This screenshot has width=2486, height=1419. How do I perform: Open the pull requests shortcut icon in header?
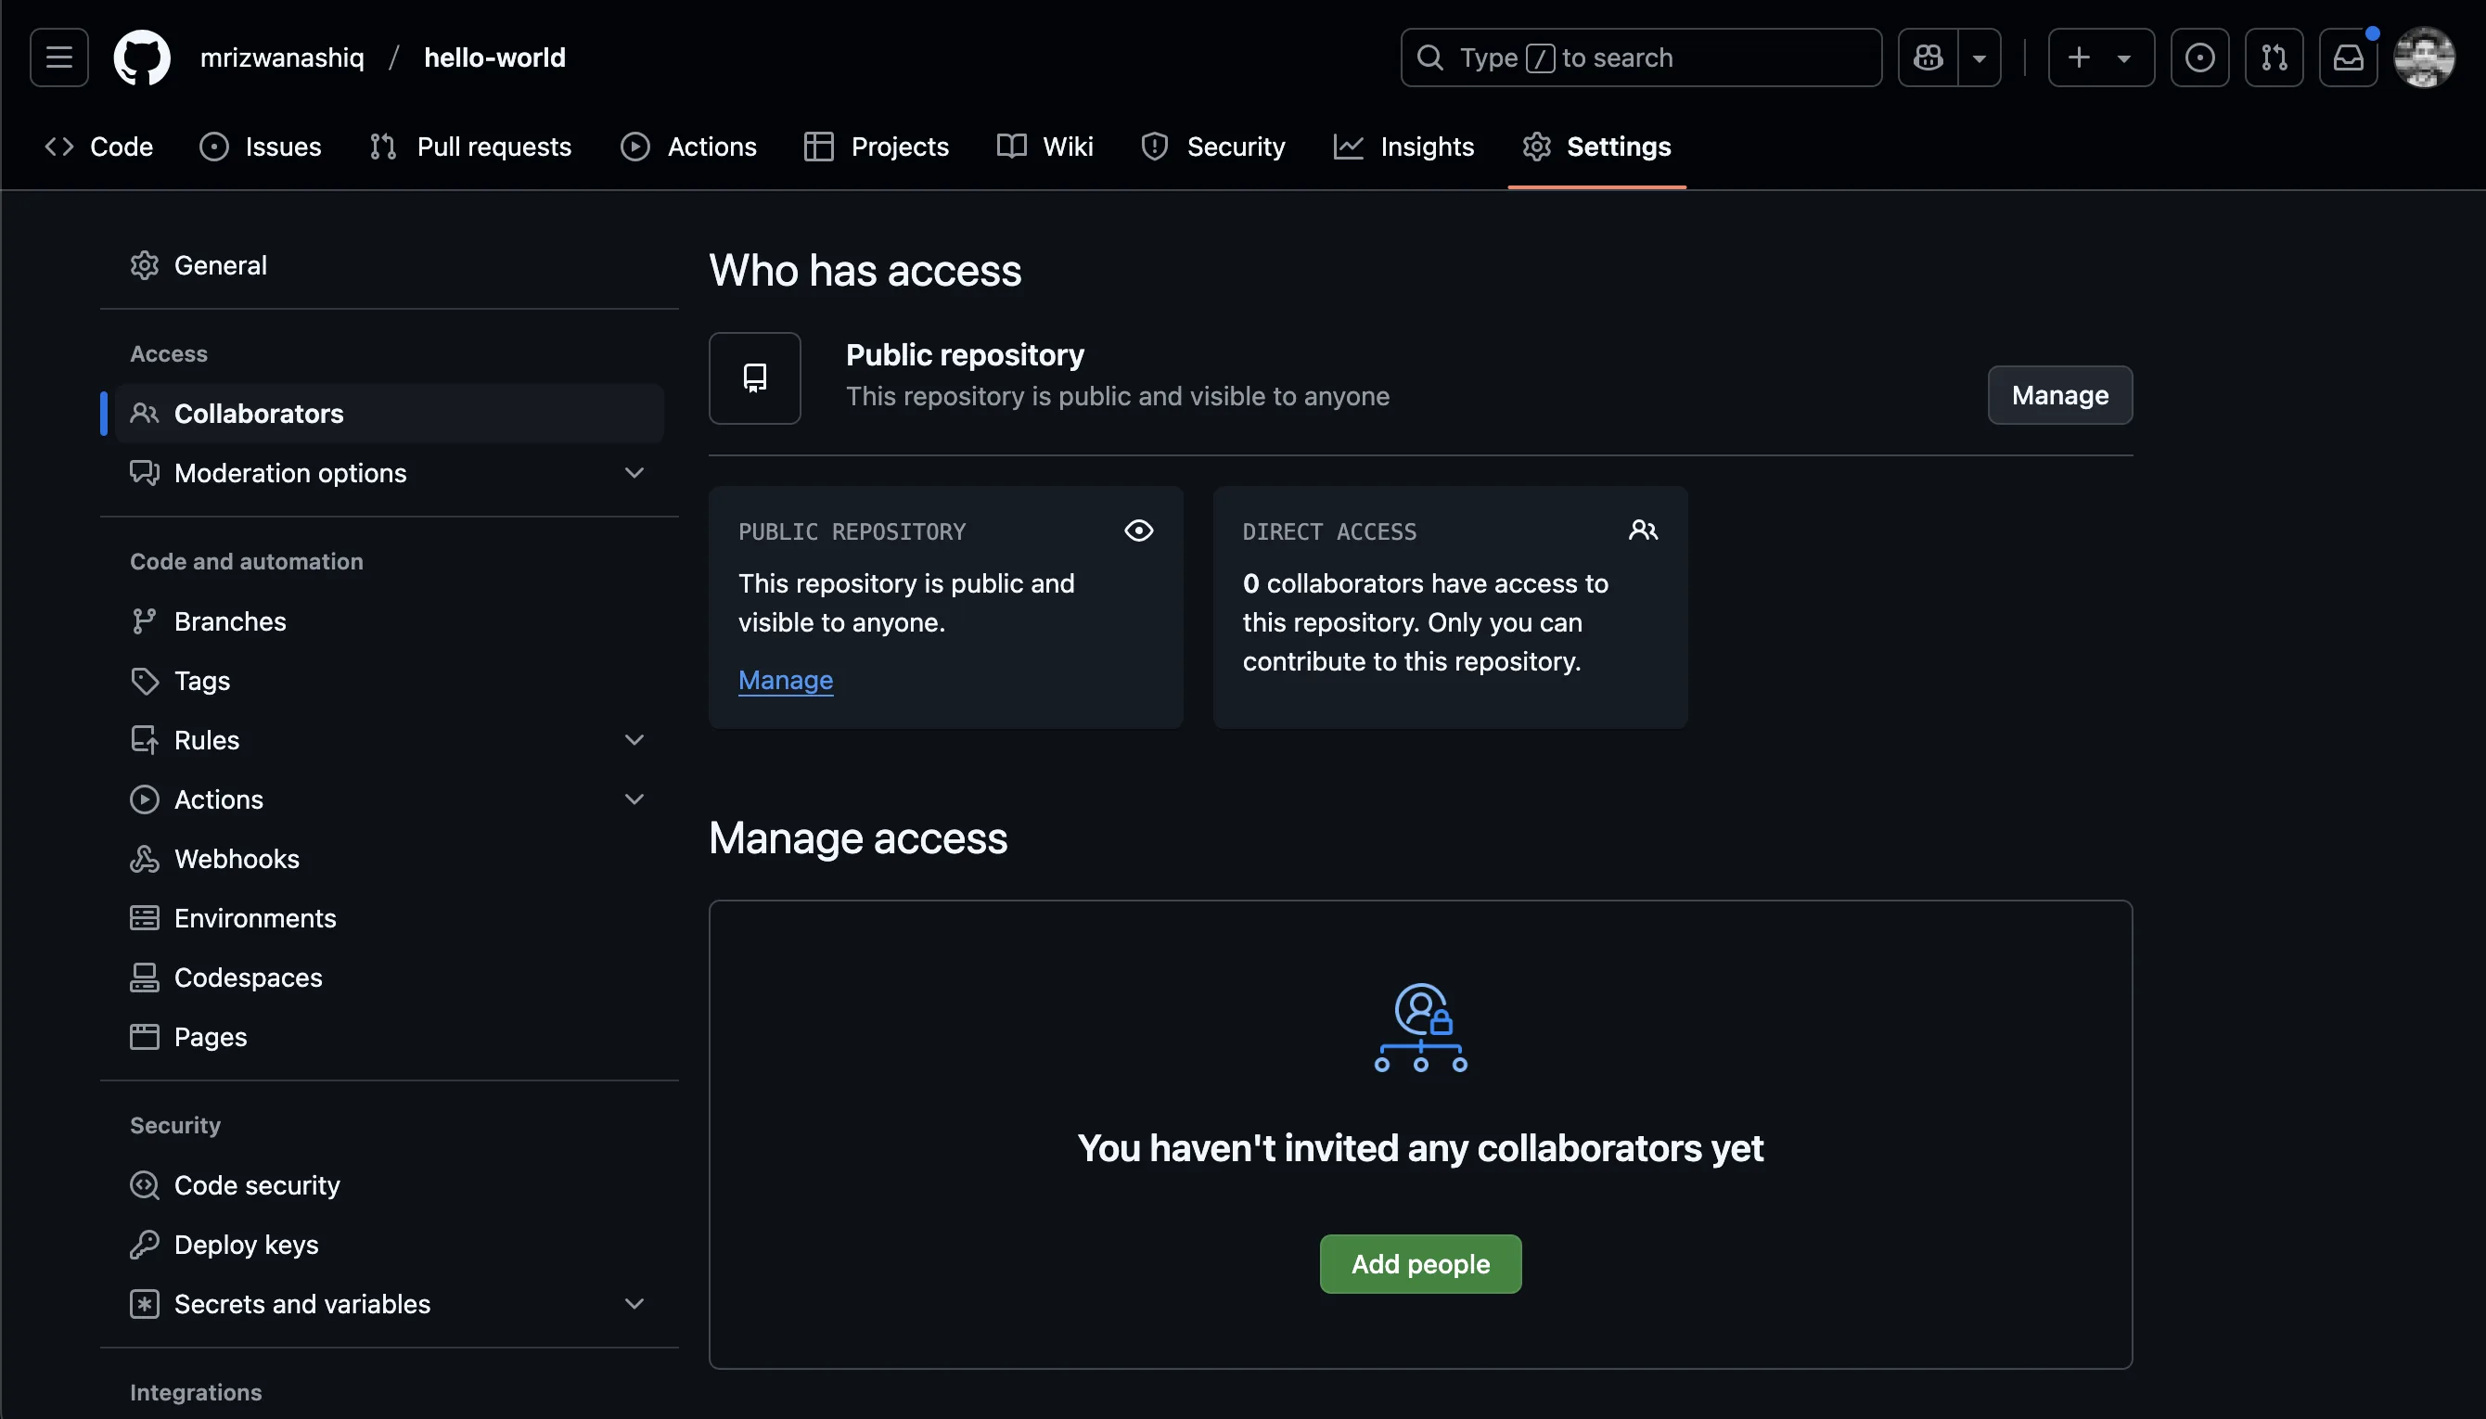[x=2274, y=58]
